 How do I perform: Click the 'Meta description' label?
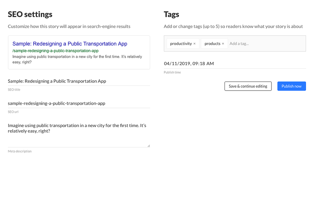pyautogui.click(x=20, y=151)
